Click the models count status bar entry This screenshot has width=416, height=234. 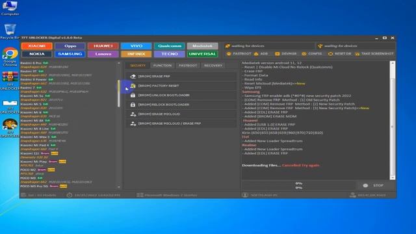point(39,195)
